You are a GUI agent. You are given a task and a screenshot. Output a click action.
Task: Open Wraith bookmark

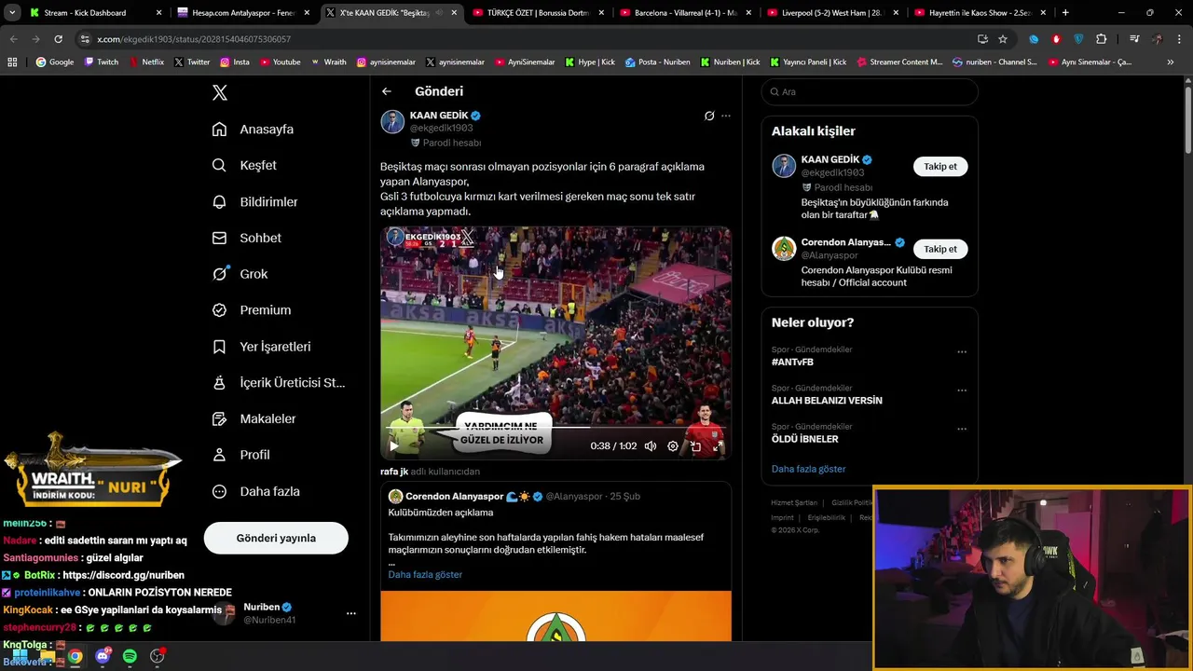click(329, 62)
